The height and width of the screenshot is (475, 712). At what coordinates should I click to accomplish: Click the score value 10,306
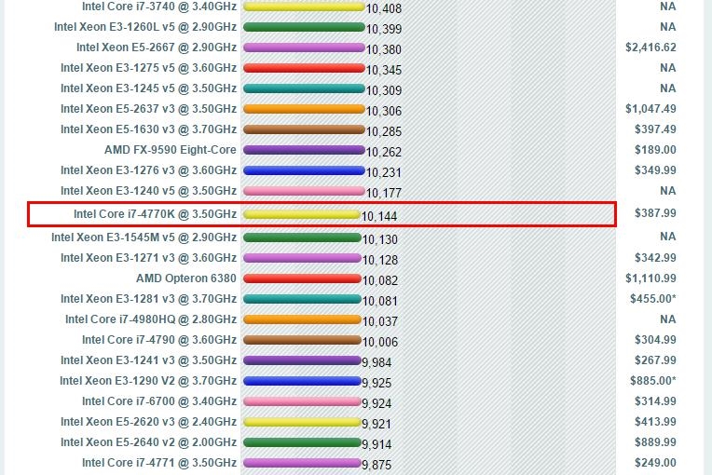pyautogui.click(x=384, y=111)
